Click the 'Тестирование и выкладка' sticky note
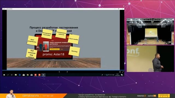 click(47, 34)
